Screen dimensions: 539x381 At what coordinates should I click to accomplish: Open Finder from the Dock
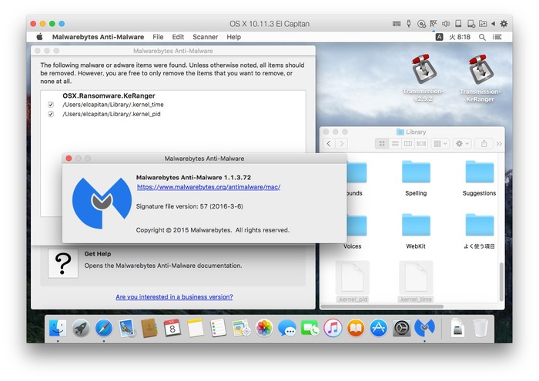[58, 328]
